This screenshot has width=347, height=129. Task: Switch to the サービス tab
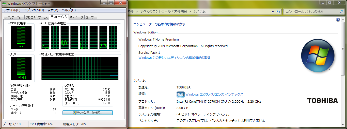point(43,17)
